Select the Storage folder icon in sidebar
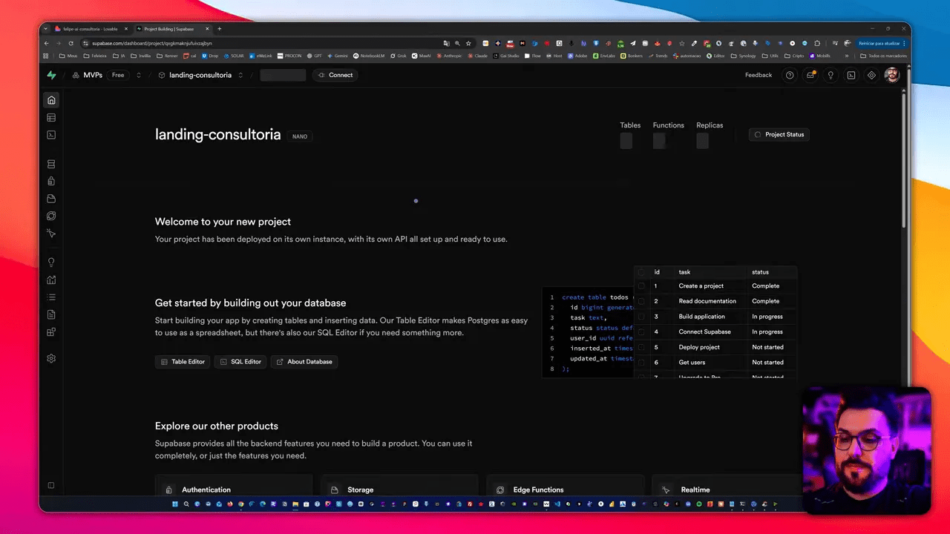The width and height of the screenshot is (950, 534). [x=50, y=199]
